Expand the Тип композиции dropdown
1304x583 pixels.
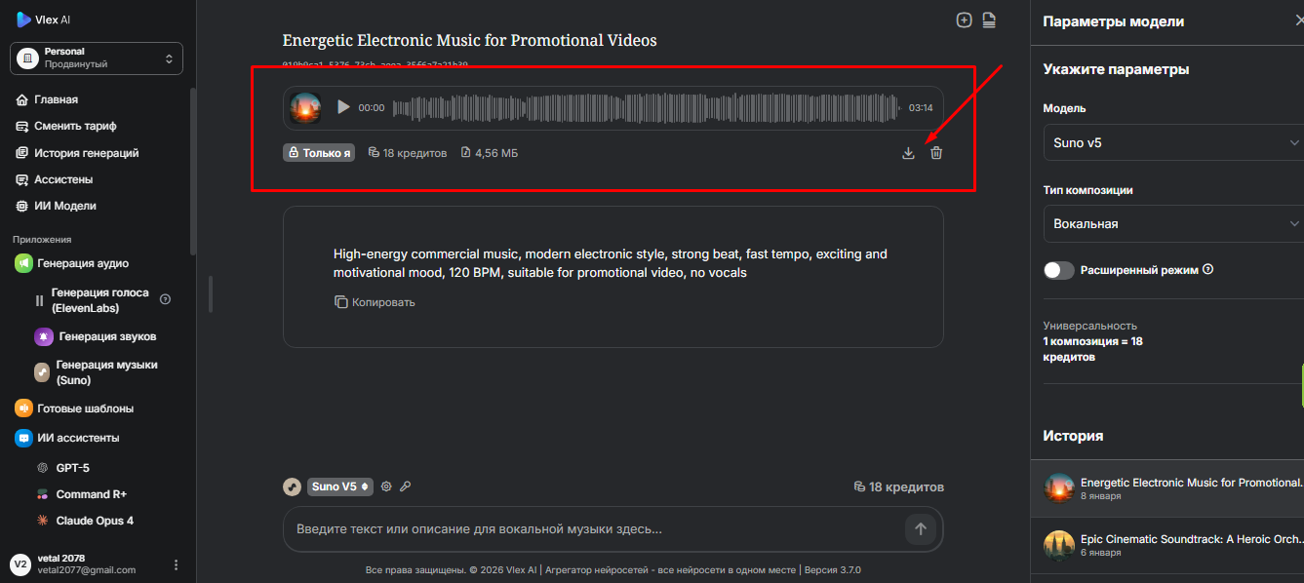[x=1172, y=223]
